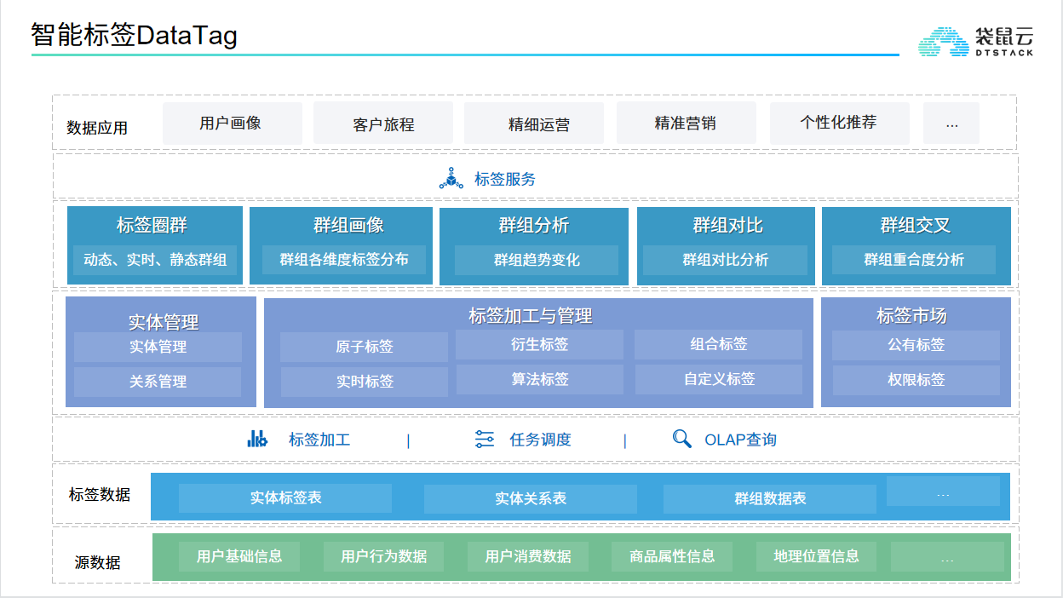Select the 客户旅程 application box
1063x598 pixels.
[383, 124]
